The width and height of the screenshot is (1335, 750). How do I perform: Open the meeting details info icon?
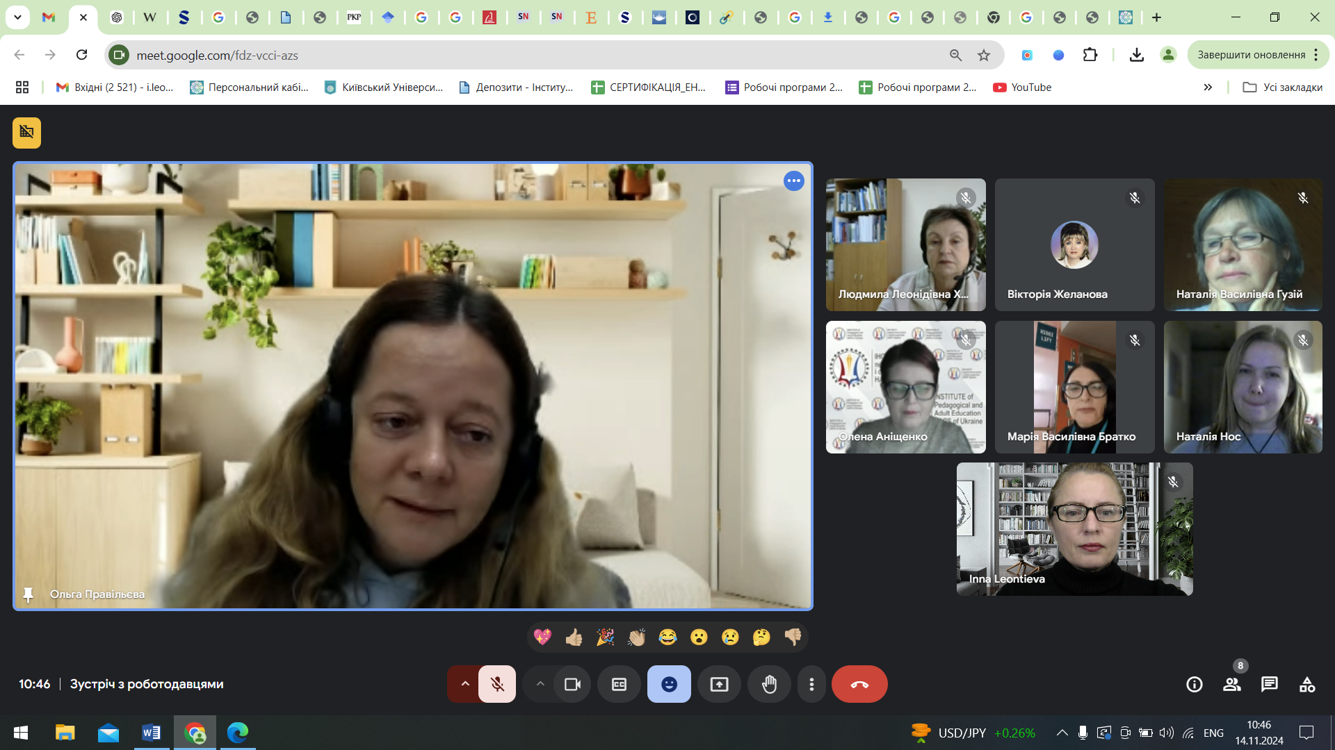(x=1194, y=685)
